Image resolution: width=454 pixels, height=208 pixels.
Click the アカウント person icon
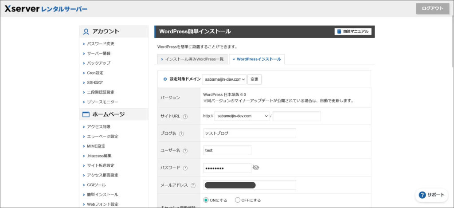86,31
